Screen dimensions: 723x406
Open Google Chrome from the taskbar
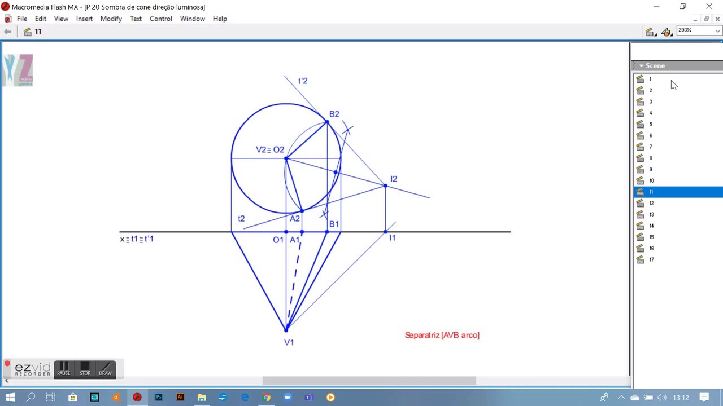point(266,398)
